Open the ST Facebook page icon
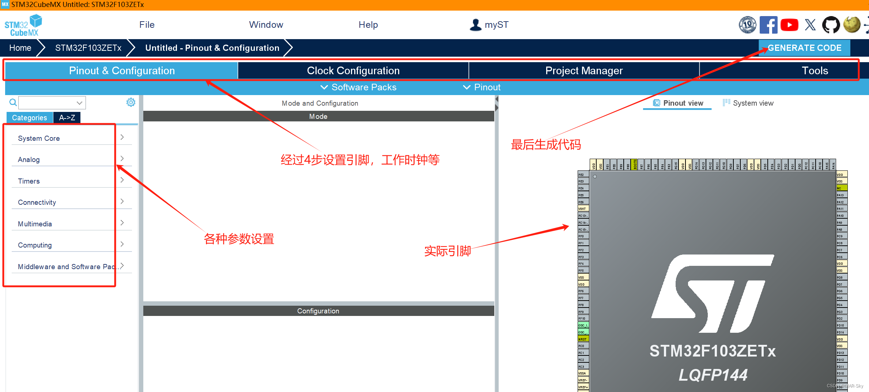Screen dimensions: 869x392 [768, 25]
